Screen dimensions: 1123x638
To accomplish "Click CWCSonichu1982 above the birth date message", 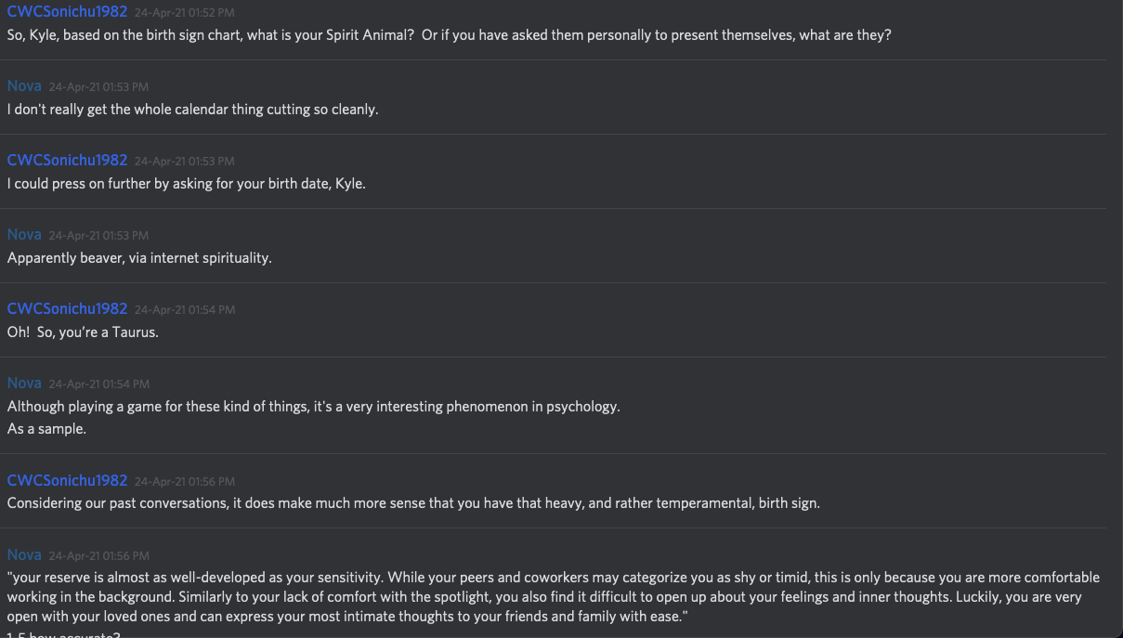I will 67,161.
